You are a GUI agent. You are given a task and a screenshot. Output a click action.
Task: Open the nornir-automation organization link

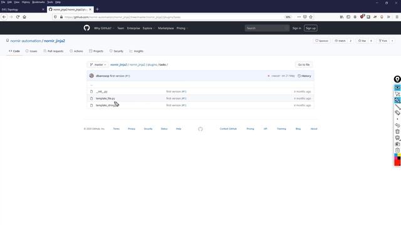click(x=26, y=41)
